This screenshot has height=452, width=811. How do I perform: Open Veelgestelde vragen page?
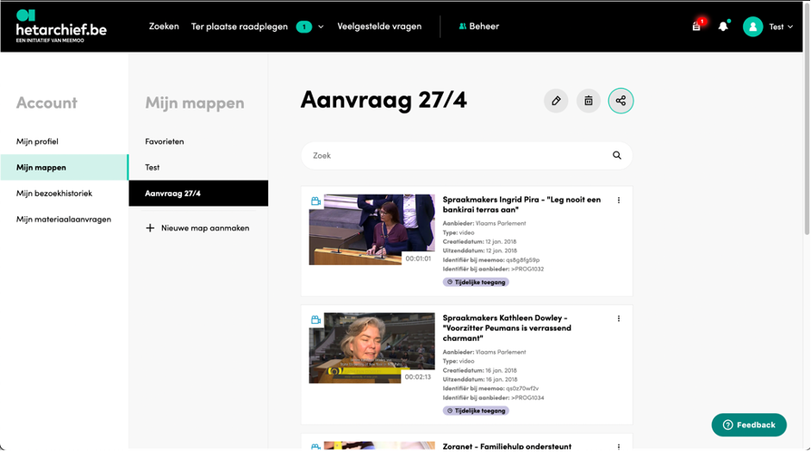pyautogui.click(x=379, y=27)
